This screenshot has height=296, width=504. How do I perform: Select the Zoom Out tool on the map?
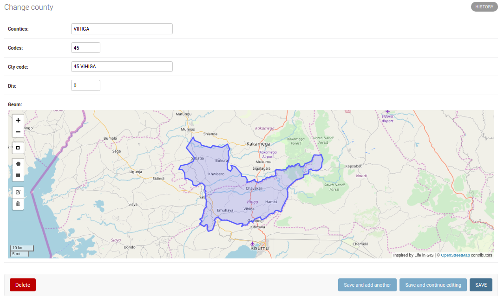[x=18, y=131]
